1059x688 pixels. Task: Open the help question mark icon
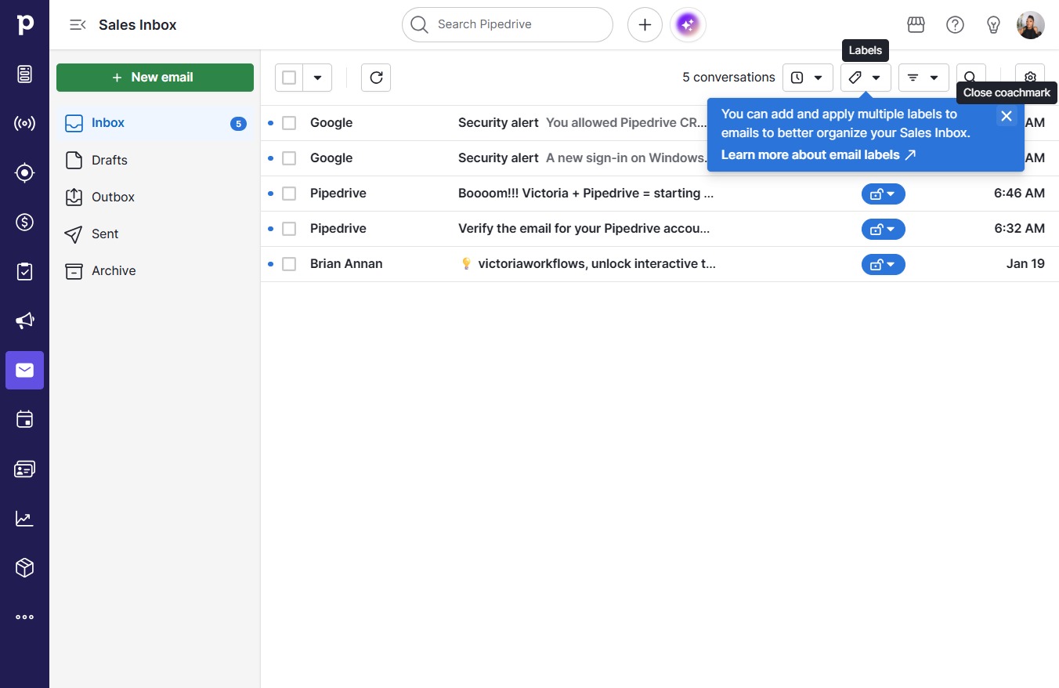pyautogui.click(x=955, y=25)
